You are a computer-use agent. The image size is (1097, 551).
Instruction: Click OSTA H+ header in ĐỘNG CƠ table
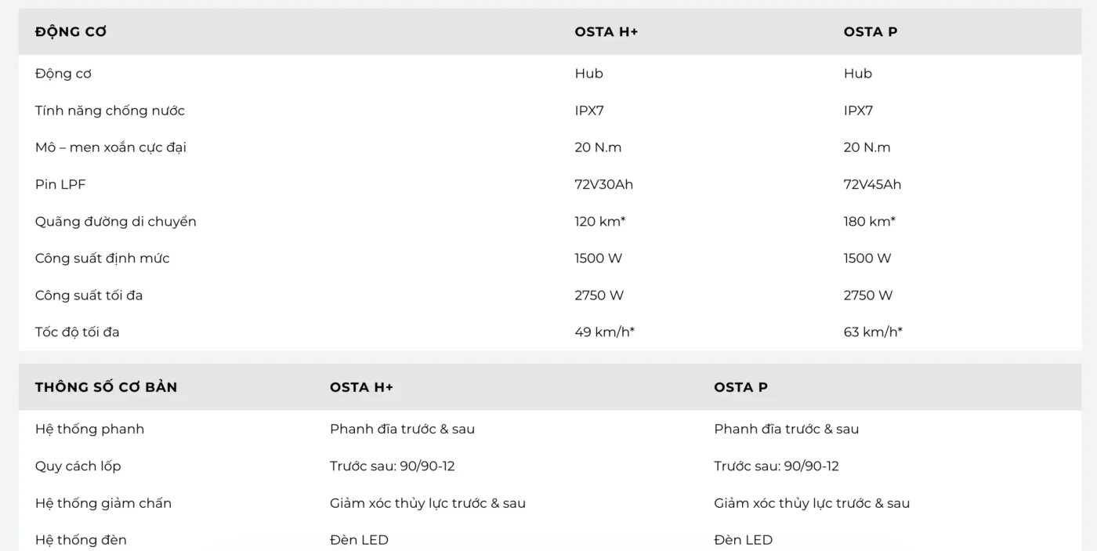click(606, 32)
